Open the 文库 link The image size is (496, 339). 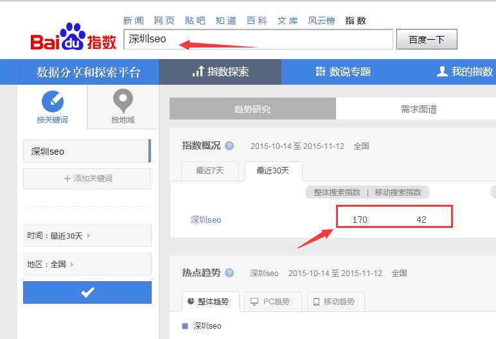288,21
